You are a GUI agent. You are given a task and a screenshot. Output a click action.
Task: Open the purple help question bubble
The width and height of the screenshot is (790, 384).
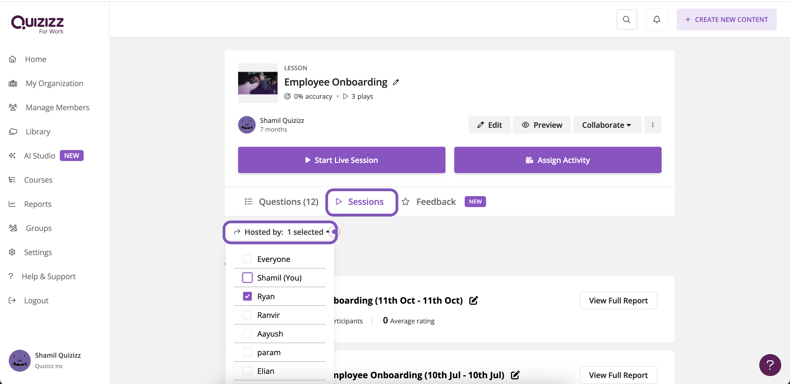pyautogui.click(x=770, y=365)
